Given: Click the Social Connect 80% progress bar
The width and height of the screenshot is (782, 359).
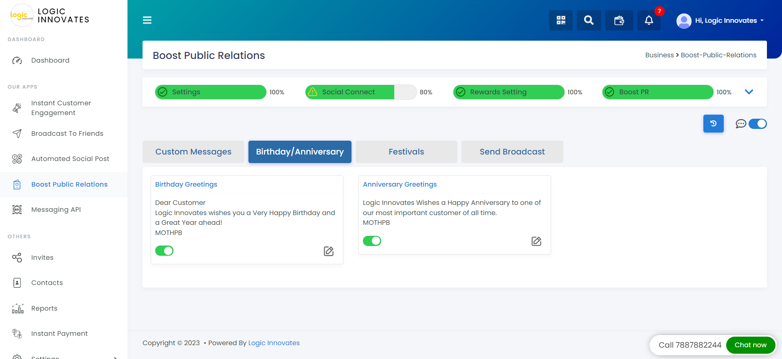Looking at the screenshot, I should (x=361, y=92).
